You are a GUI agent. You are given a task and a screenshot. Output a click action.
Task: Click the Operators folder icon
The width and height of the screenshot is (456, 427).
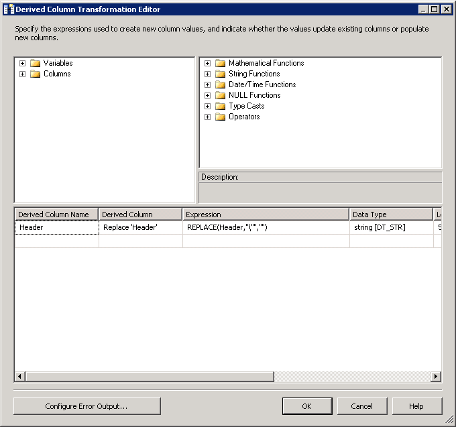(220, 117)
